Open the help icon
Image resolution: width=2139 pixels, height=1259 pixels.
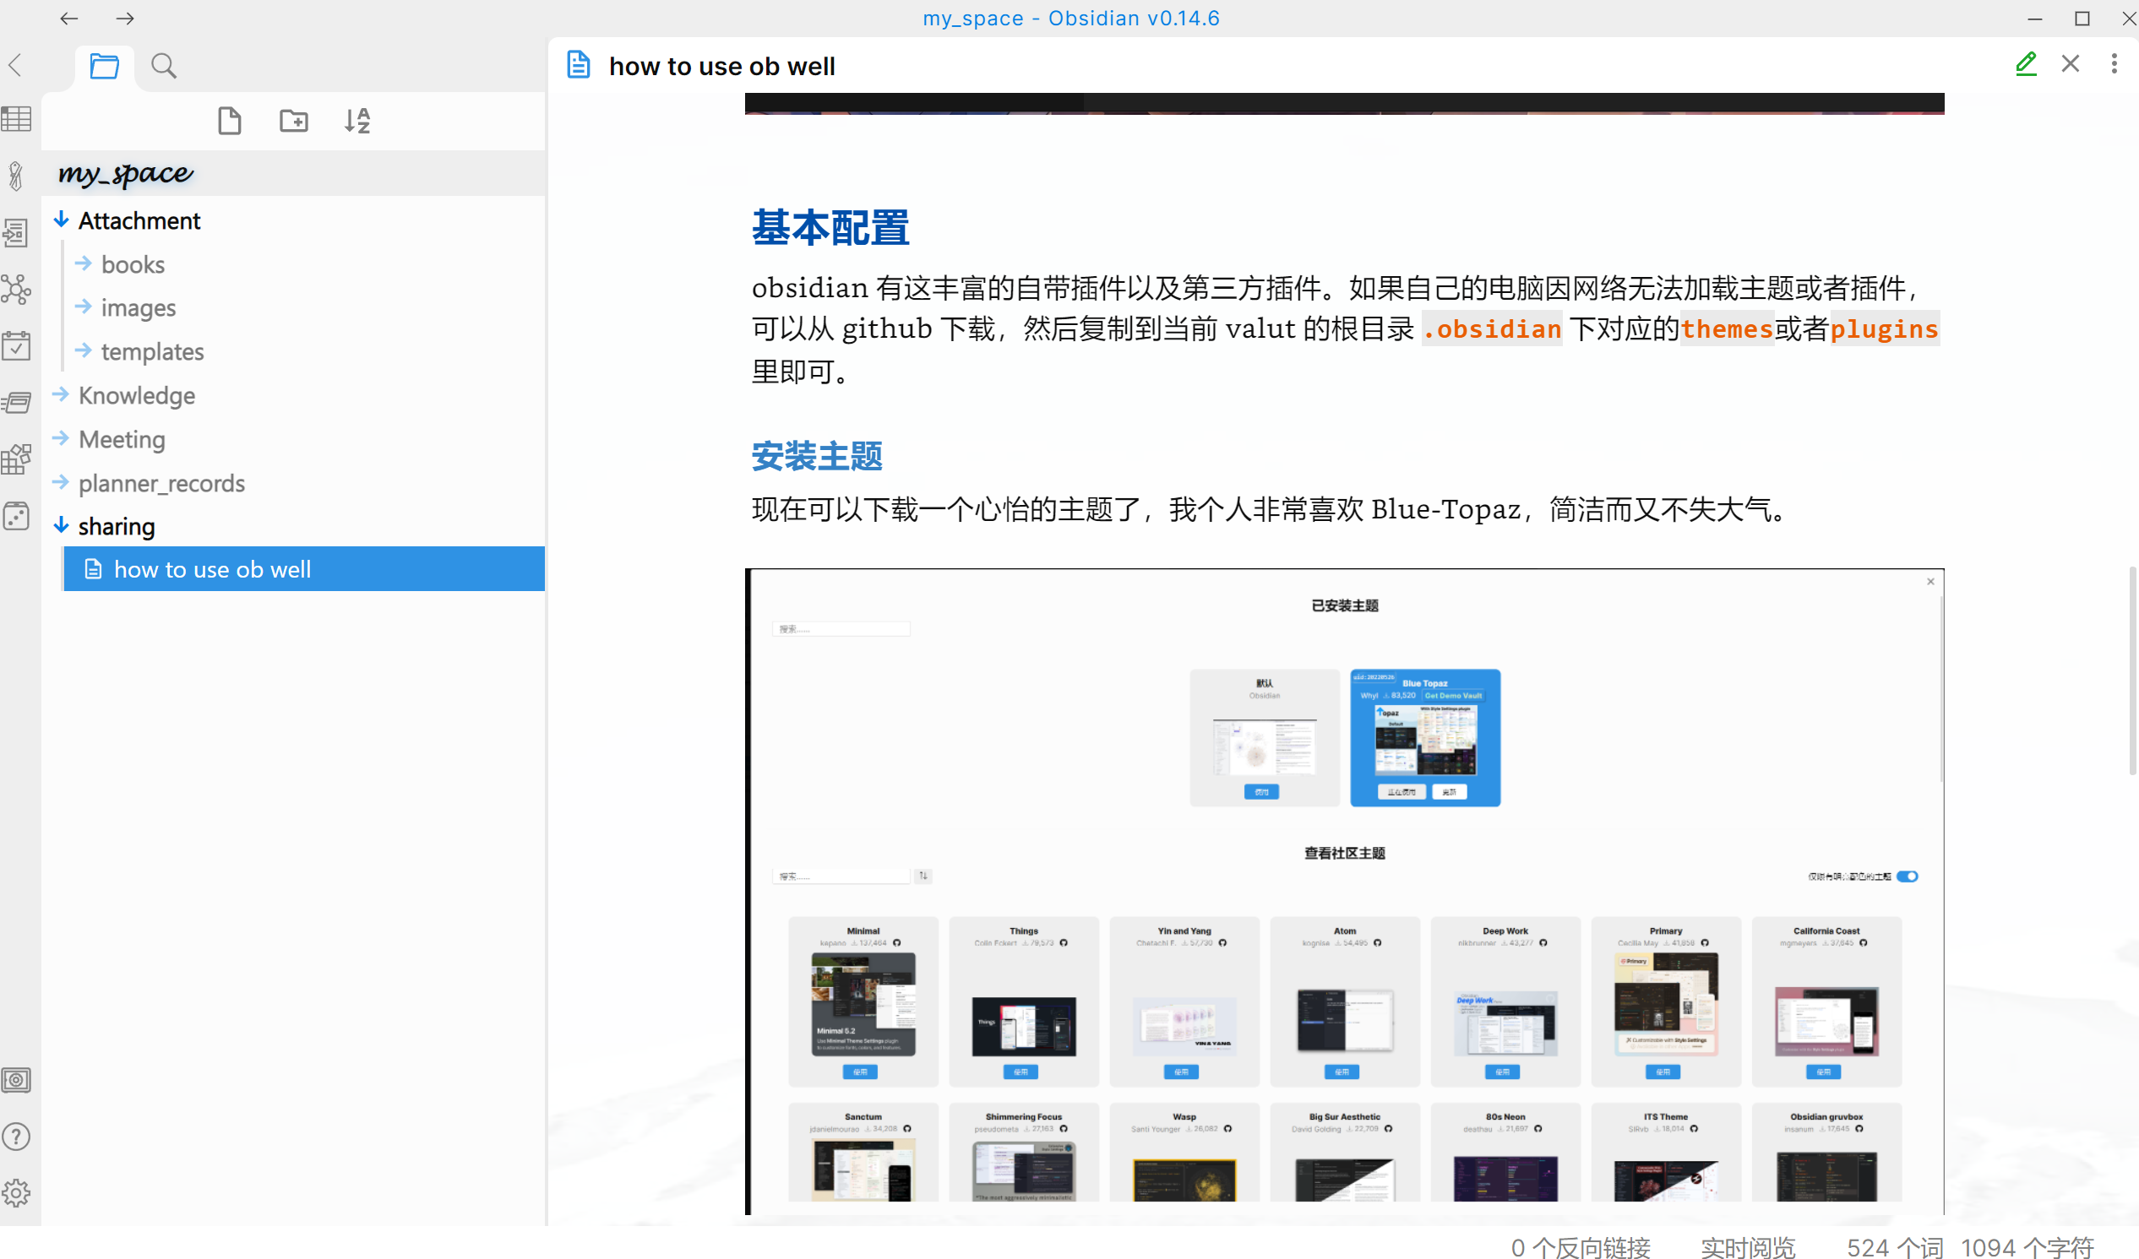(16, 1137)
